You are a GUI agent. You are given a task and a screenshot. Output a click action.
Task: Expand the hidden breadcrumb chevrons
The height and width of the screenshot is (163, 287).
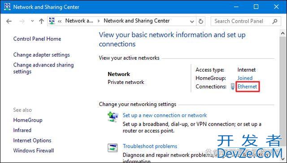click(60, 21)
